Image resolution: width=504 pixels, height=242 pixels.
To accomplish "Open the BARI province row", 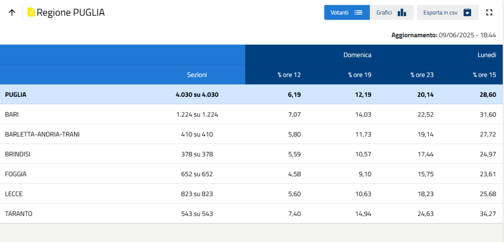I will (12, 114).
